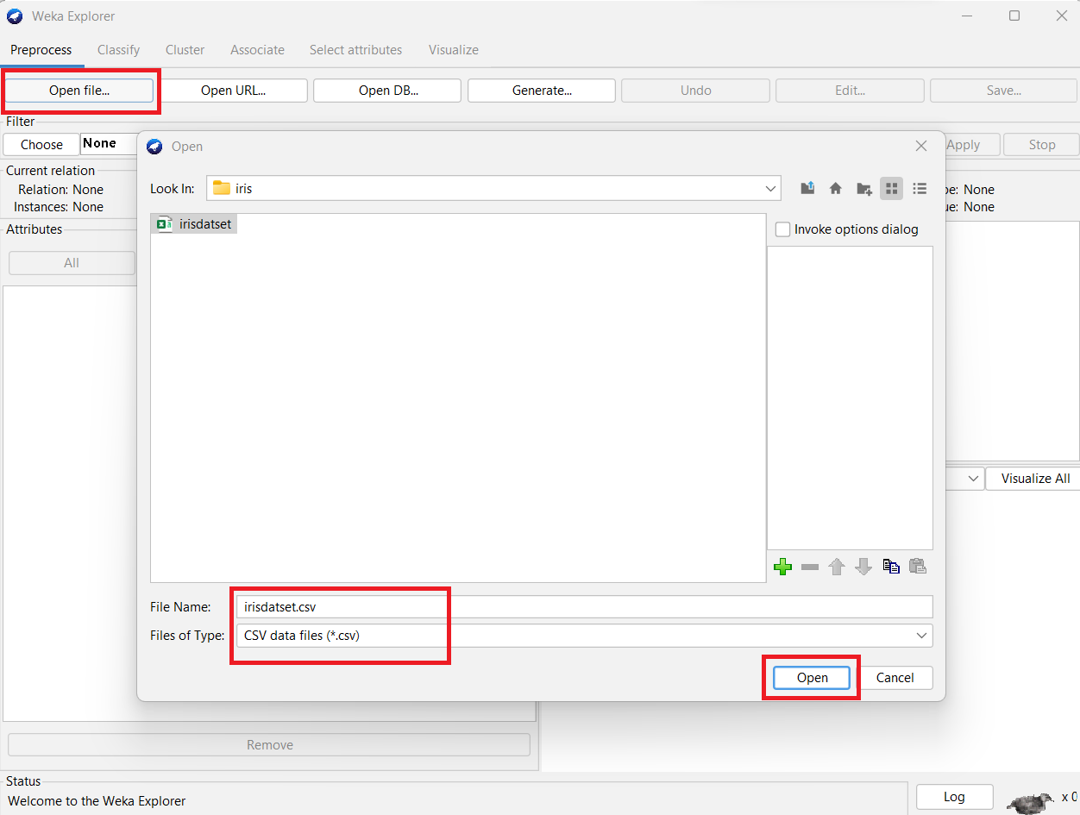Click Weka Explorer title bar logo

(x=15, y=16)
